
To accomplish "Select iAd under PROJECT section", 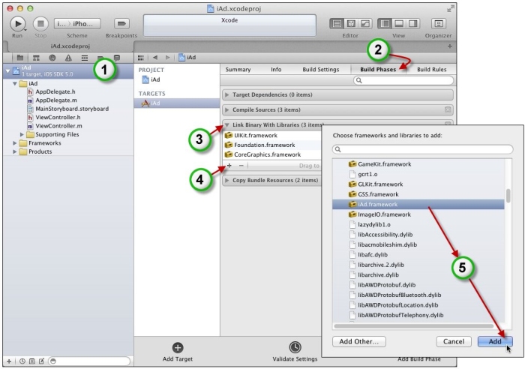I will pyautogui.click(x=151, y=79).
